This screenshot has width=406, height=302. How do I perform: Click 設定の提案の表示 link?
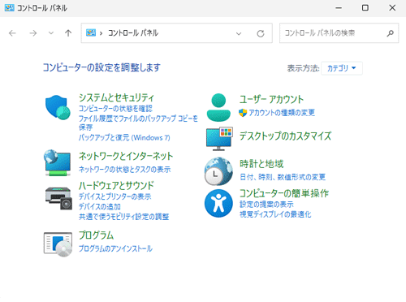266,204
